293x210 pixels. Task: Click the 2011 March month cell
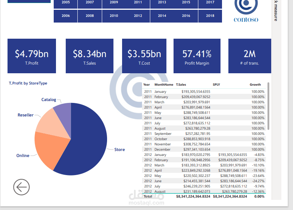click(x=159, y=102)
